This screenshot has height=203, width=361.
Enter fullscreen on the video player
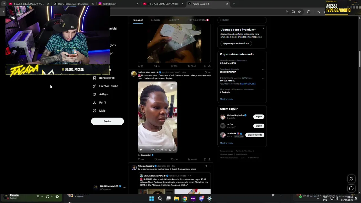click(174, 150)
